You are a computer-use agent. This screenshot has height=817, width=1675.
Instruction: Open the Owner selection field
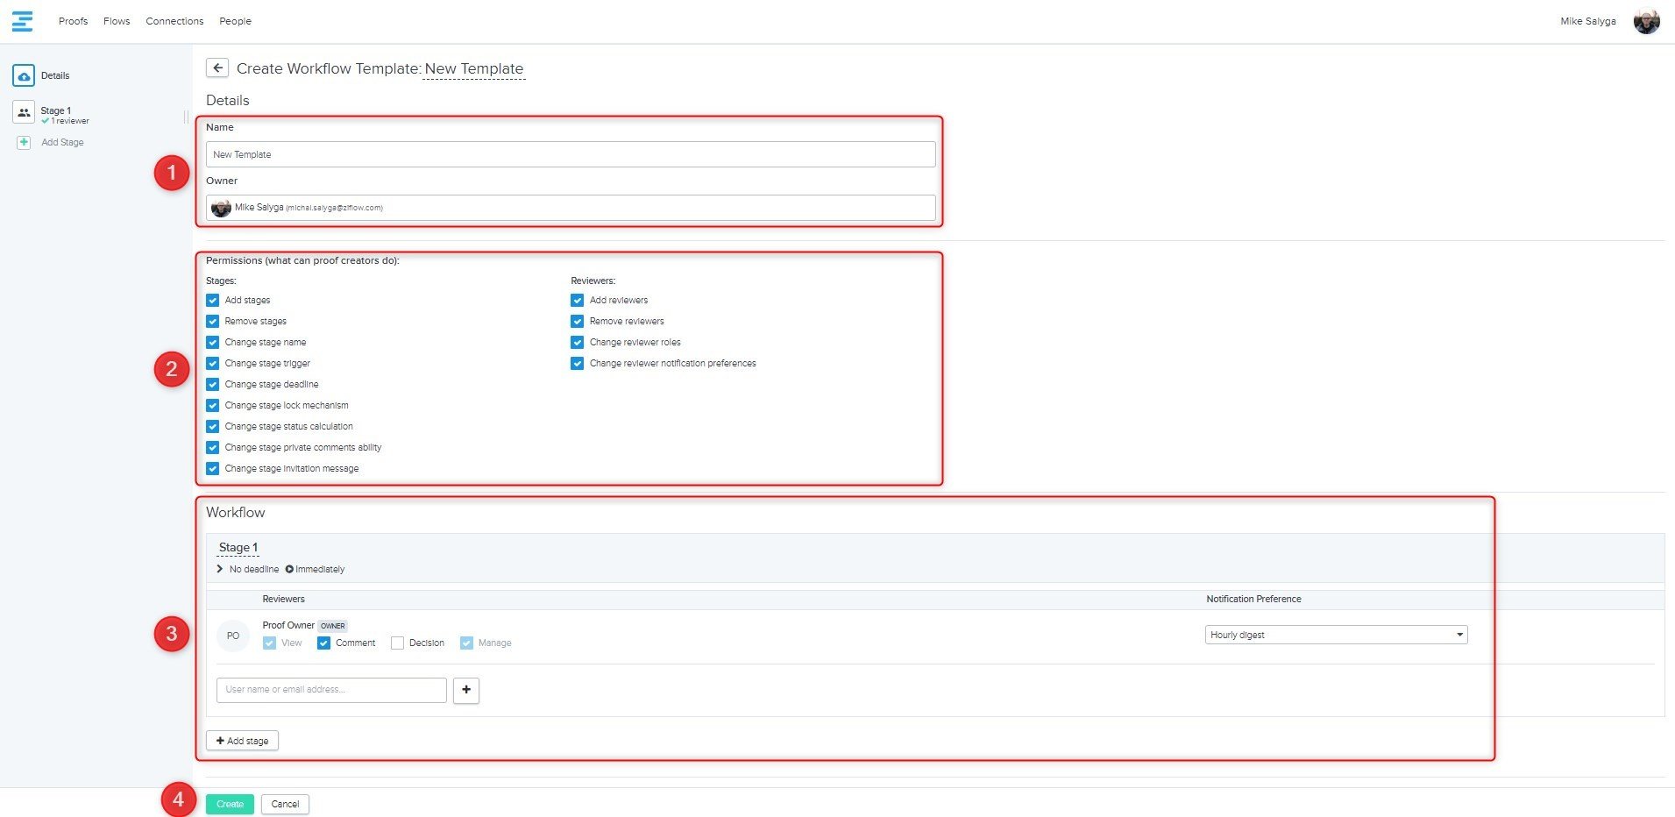pos(571,208)
